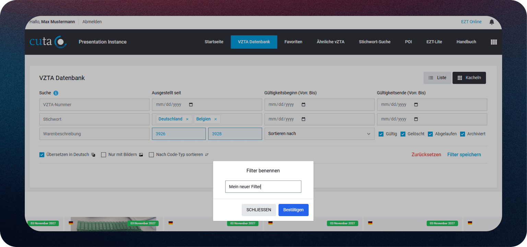
Task: Remove the Deutschland country tag
Action: (x=187, y=119)
